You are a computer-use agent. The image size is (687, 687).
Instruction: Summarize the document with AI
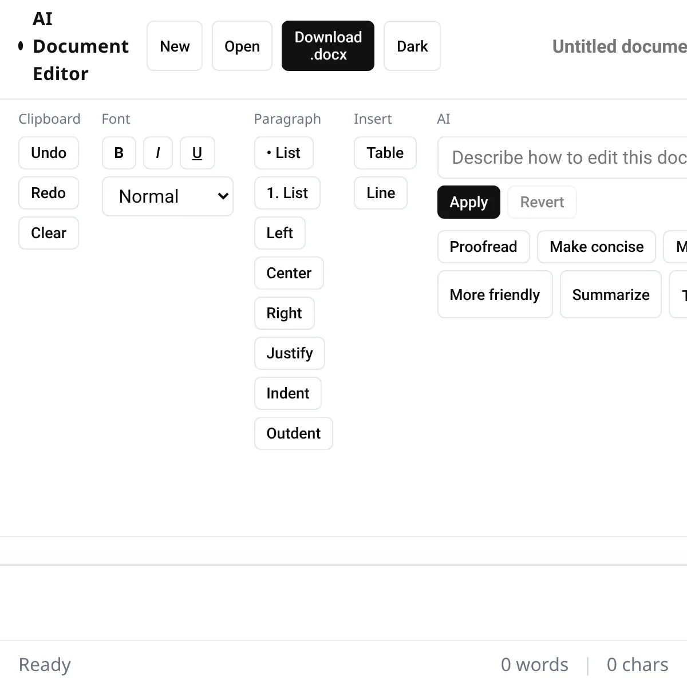[611, 294]
